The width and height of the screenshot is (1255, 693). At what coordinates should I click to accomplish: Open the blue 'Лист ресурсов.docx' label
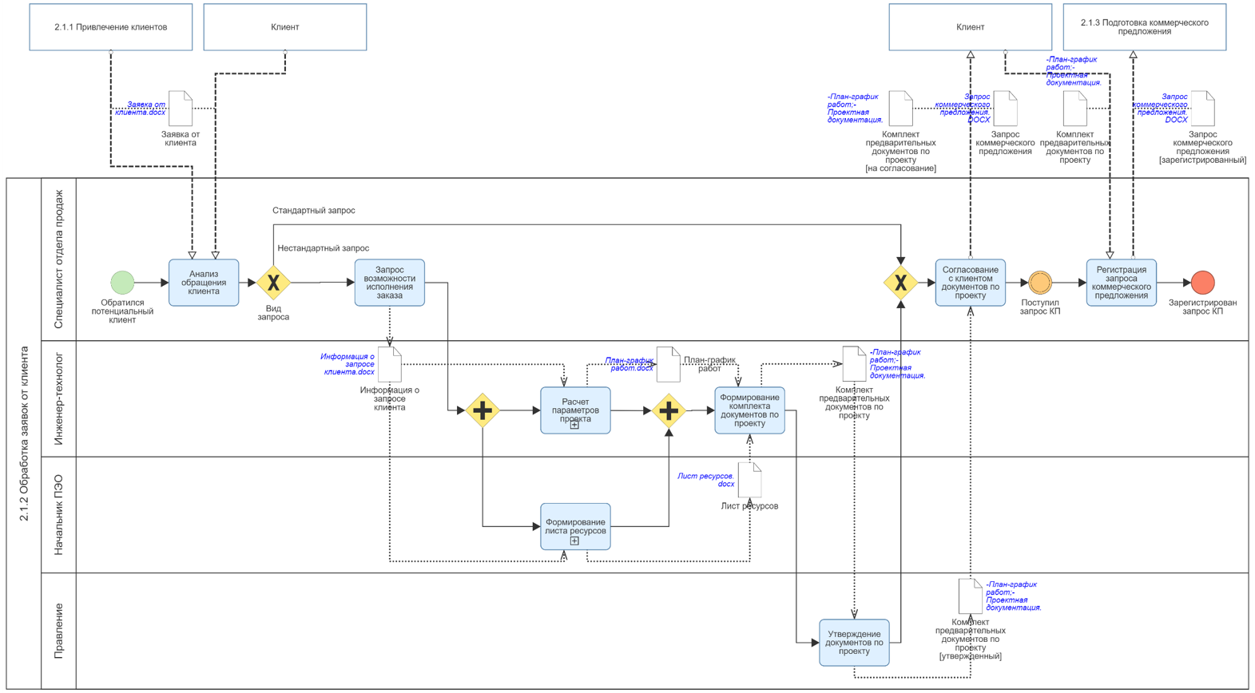(x=706, y=480)
